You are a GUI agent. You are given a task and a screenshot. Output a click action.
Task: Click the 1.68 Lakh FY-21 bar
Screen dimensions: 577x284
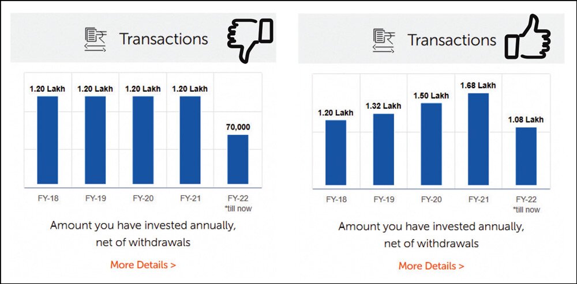pos(478,140)
